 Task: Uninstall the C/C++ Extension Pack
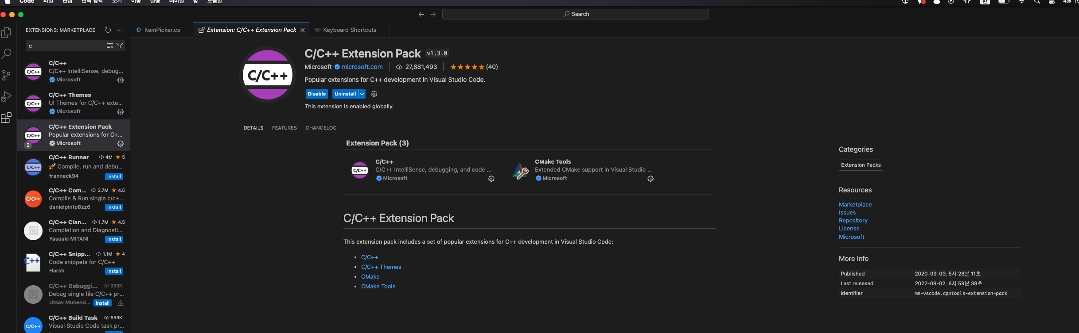(x=345, y=94)
